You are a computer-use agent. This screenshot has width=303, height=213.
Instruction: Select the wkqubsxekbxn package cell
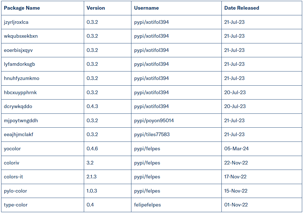point(21,36)
